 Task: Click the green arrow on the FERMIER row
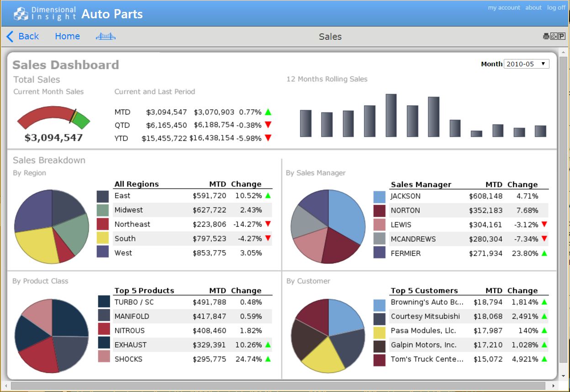point(544,253)
